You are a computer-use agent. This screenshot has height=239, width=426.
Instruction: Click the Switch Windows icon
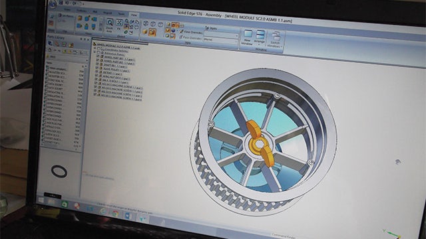[276, 40]
